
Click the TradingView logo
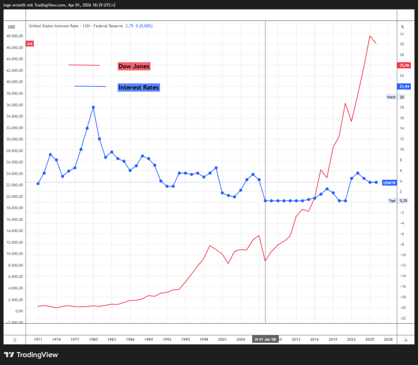click(x=31, y=355)
